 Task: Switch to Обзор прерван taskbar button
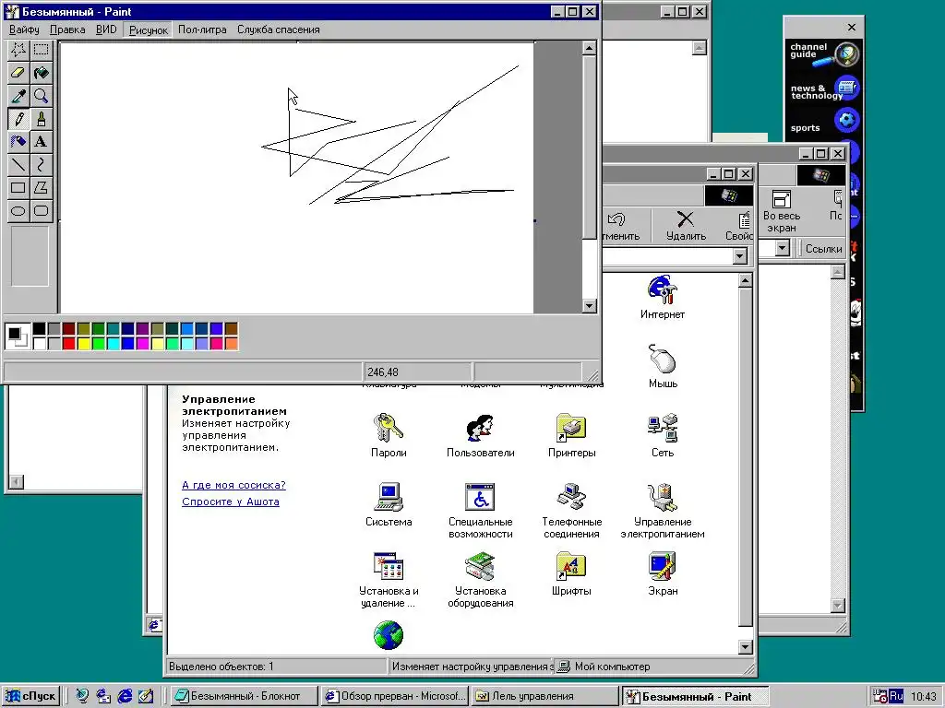pos(395,696)
